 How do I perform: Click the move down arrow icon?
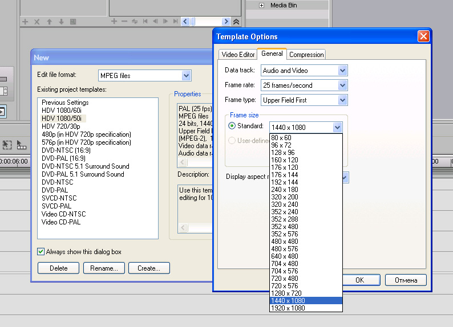[61, 22]
